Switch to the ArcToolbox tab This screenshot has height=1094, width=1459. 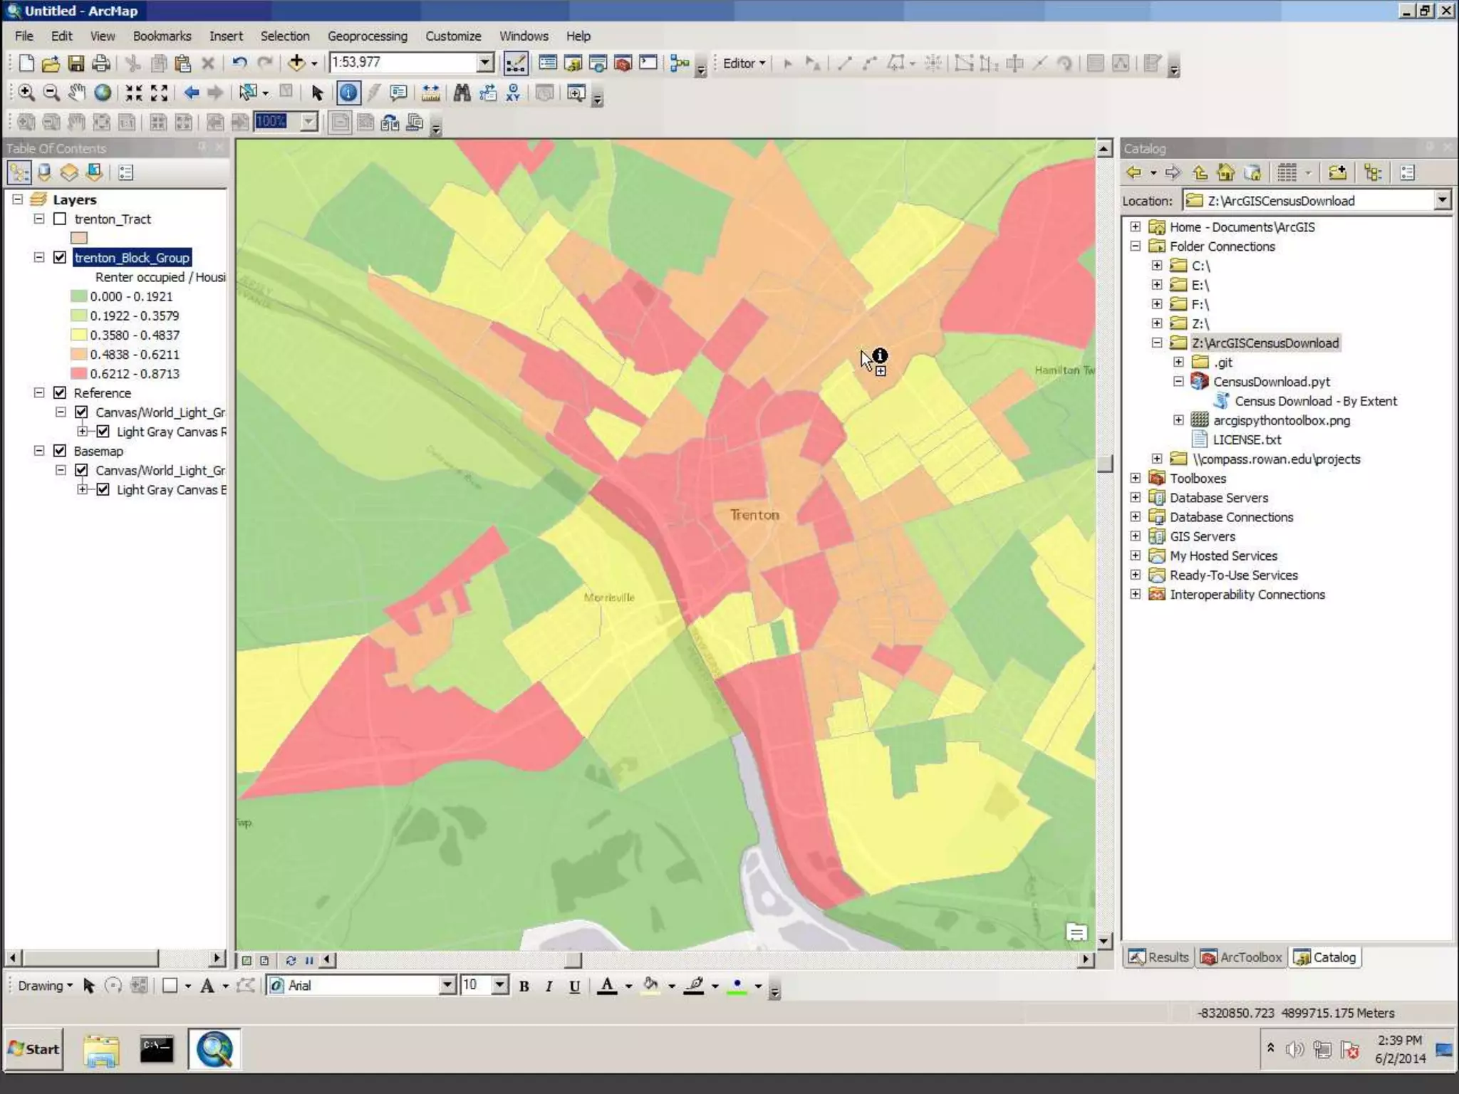1241,957
